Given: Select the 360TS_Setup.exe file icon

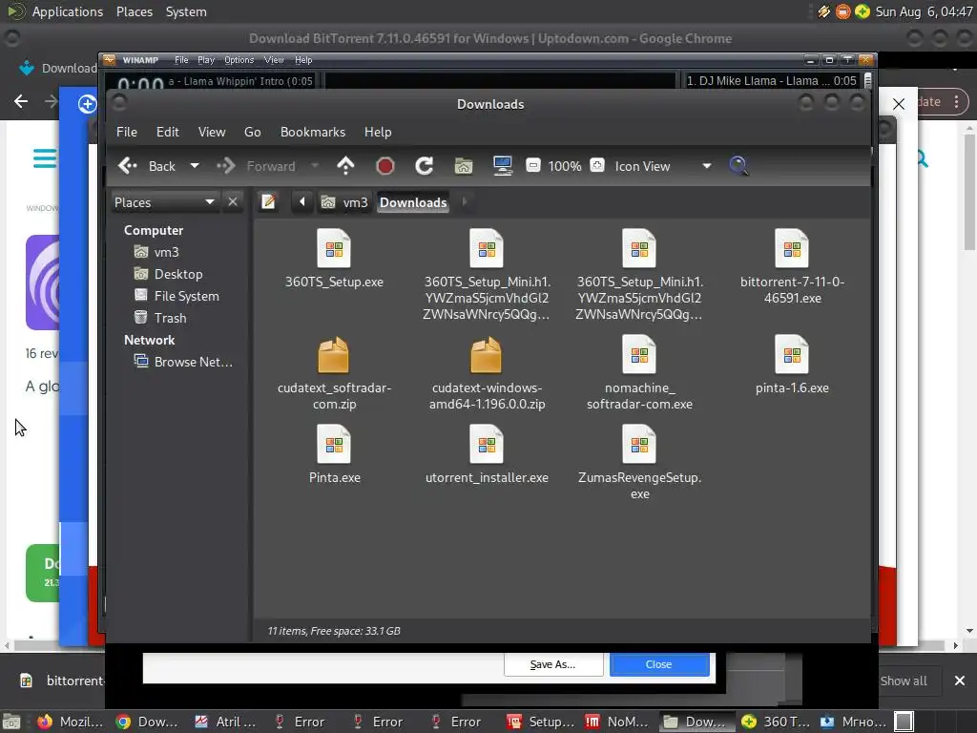Looking at the screenshot, I should tap(334, 248).
